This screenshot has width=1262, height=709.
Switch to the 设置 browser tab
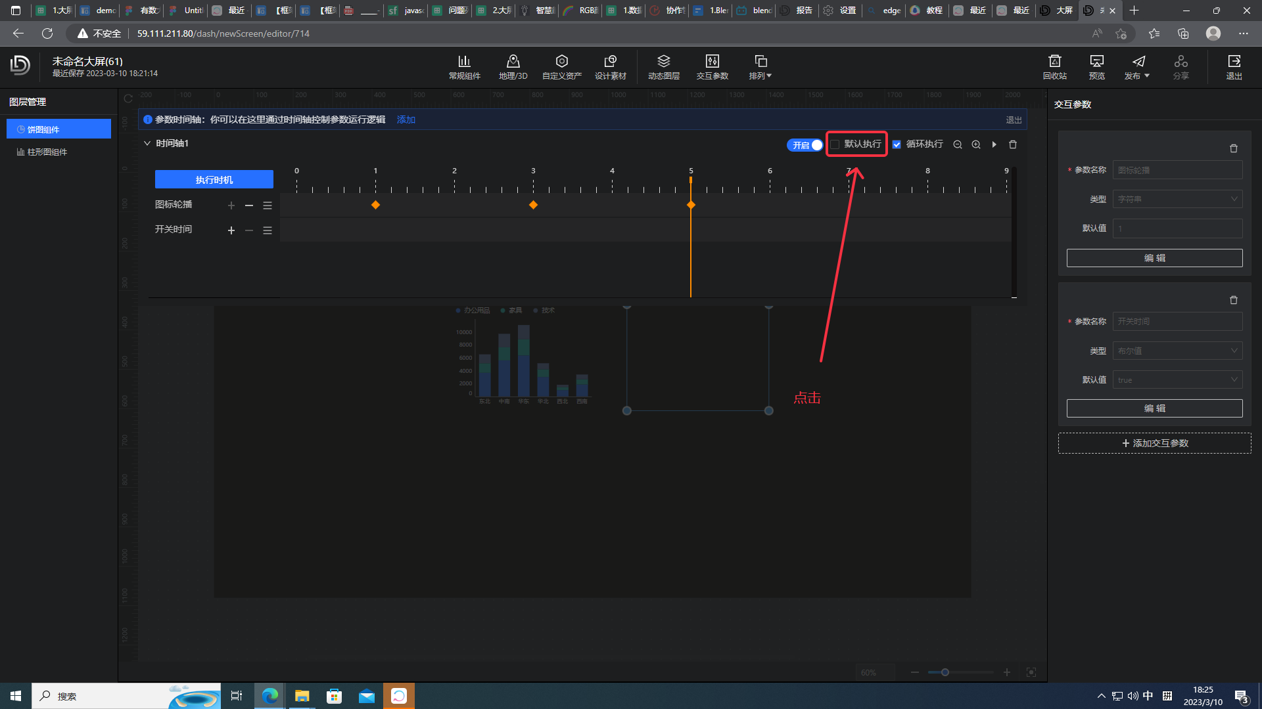coord(841,11)
